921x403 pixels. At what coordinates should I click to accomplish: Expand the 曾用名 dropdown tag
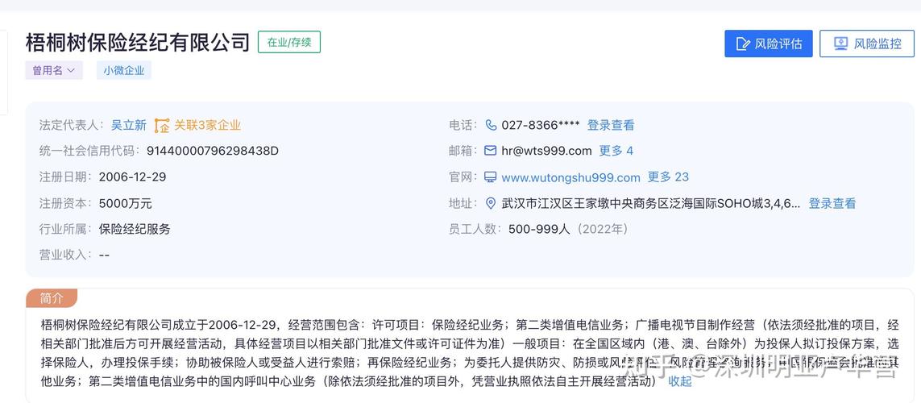click(53, 70)
